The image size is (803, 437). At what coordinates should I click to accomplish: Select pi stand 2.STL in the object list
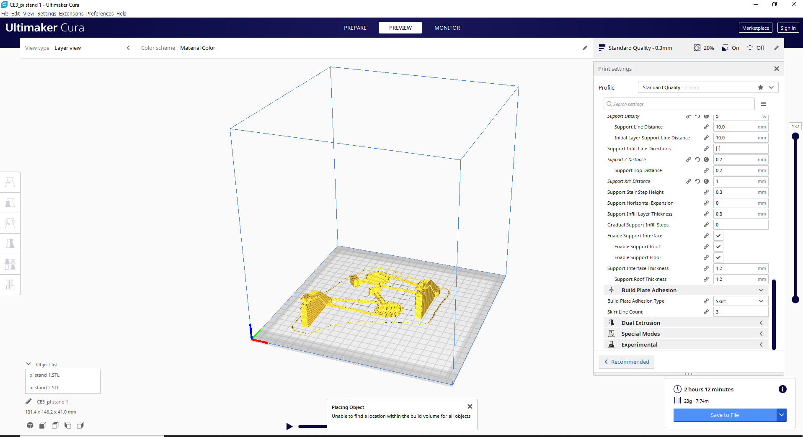45,388
